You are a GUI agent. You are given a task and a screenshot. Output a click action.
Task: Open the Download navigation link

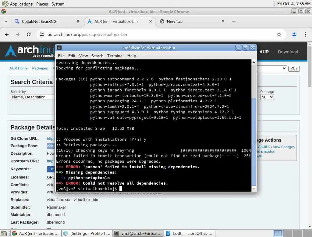(x=288, y=52)
